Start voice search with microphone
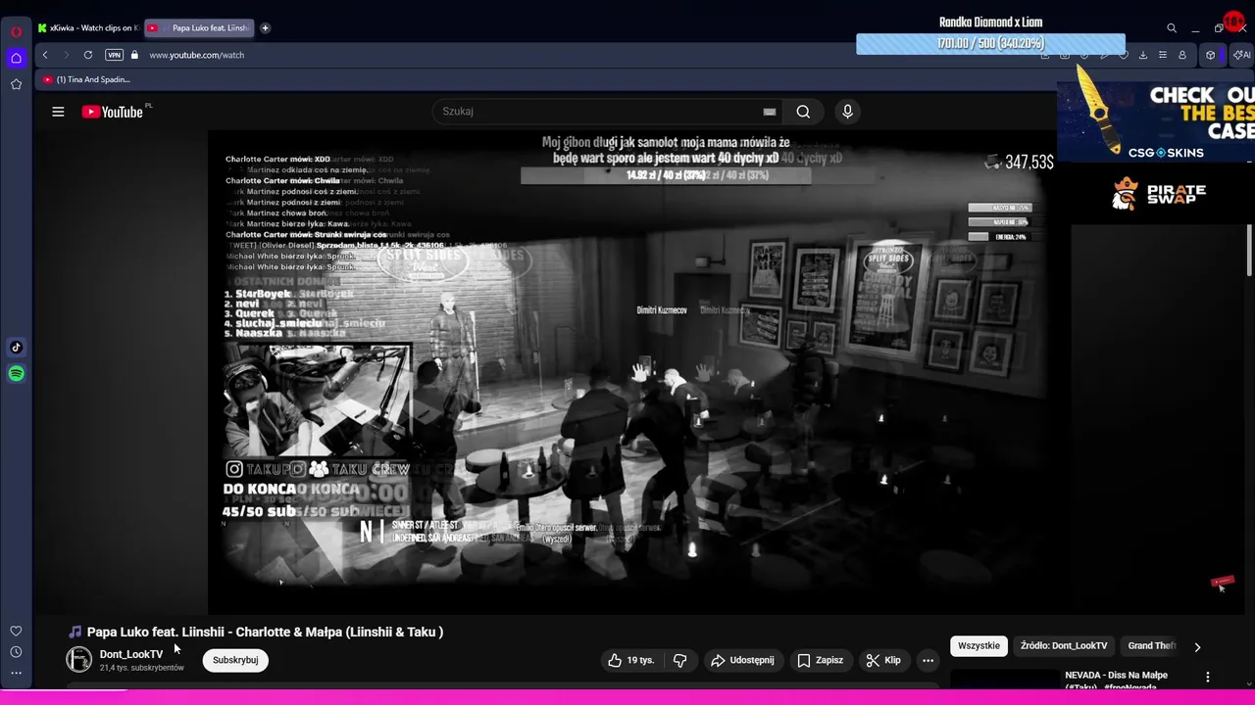1255x705 pixels. [848, 112]
